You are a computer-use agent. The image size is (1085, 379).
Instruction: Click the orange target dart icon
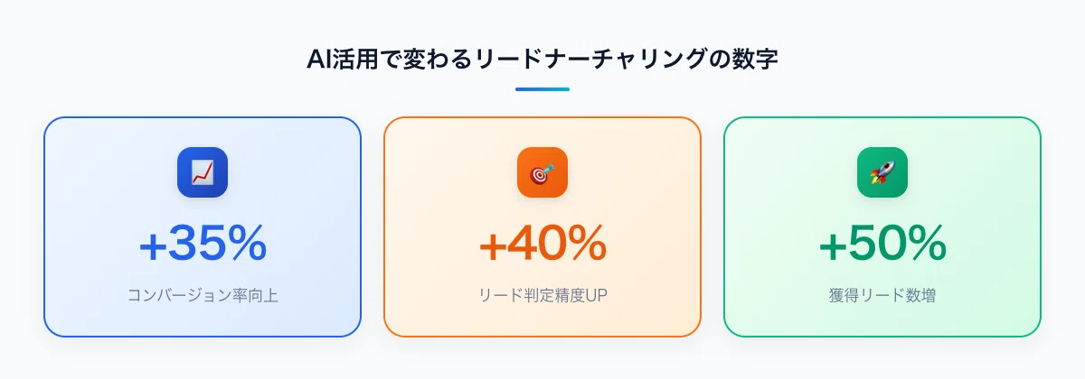tap(542, 172)
